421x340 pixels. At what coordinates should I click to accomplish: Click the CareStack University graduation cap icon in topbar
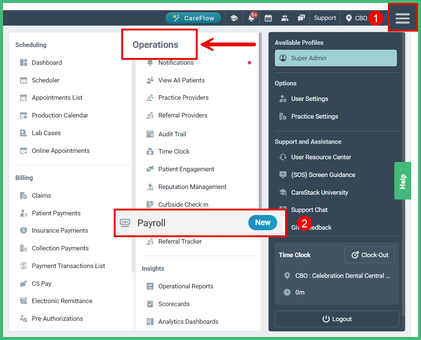(x=234, y=18)
